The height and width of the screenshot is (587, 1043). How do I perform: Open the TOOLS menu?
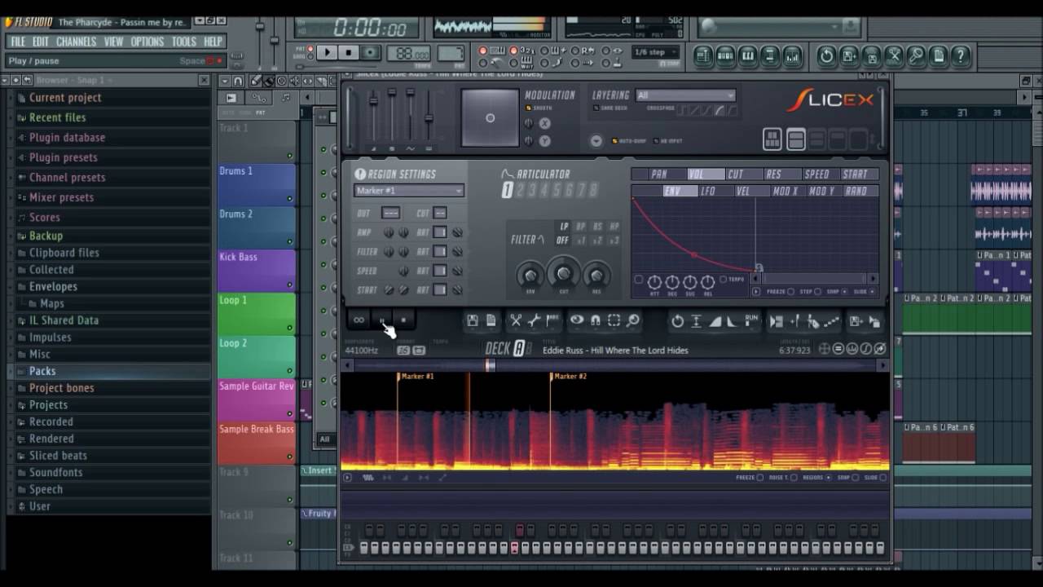tap(184, 42)
